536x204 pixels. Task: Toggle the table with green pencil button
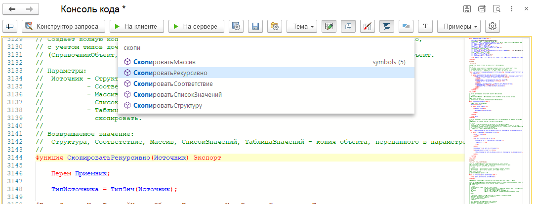click(329, 26)
